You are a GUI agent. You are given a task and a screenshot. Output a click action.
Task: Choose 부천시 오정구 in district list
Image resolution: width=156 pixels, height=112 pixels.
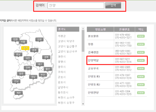click(66, 103)
